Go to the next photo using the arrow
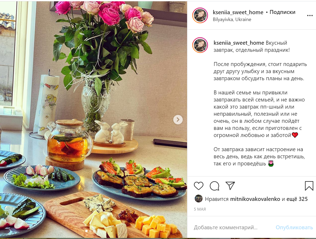This screenshot has width=316, height=239. coord(178,120)
